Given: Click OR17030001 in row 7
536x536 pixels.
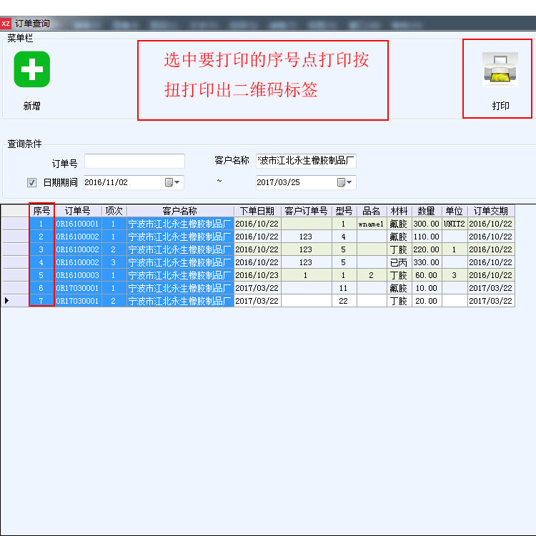Looking at the screenshot, I should pyautogui.click(x=78, y=301).
